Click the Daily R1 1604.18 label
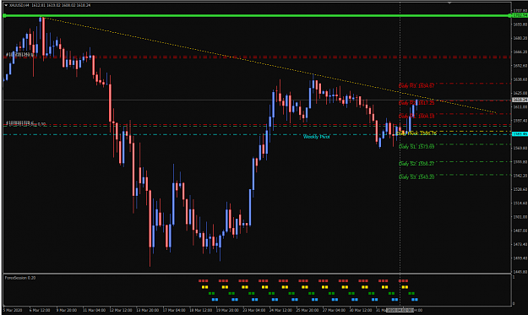Screen dimensions: 528x315 (416, 116)
